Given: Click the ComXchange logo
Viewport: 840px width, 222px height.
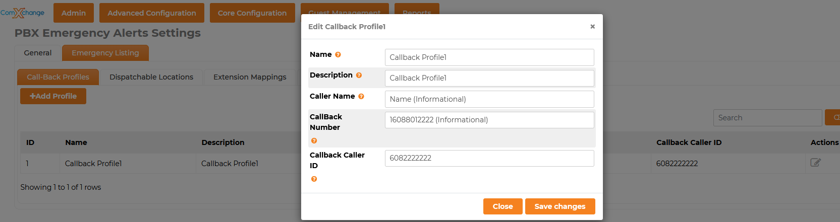Looking at the screenshot, I should point(22,13).
